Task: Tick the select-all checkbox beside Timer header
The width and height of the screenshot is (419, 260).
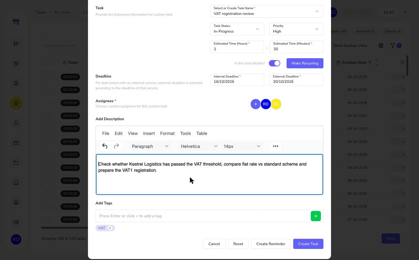Action: 47,62
